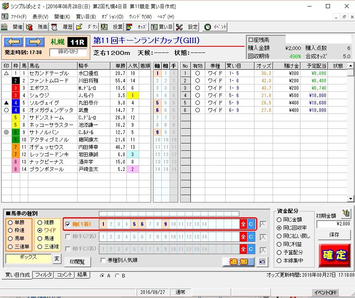Open the ヘルプ(H) menu
The image size is (355, 298).
coord(166,17)
